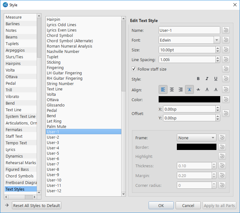Viewport: 240px width, 213px height.
Task: Open the text Color picker swatch
Action: tap(189, 99)
